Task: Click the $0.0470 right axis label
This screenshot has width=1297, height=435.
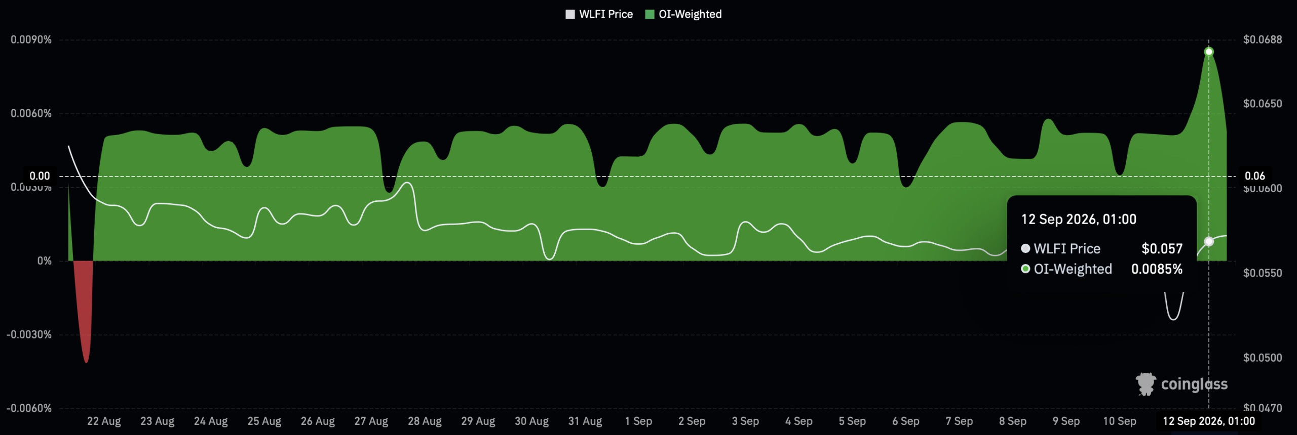Action: (x=1263, y=408)
